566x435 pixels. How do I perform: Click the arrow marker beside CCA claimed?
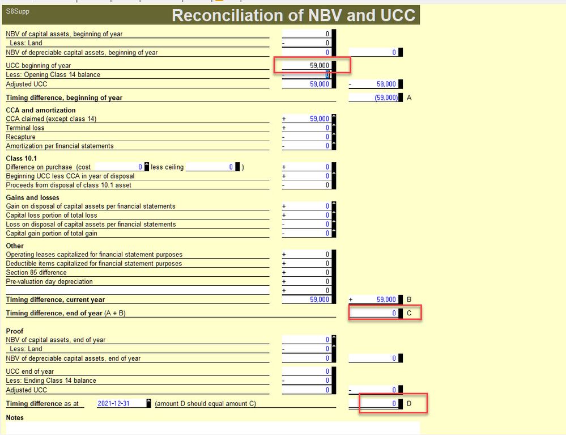tap(334, 117)
